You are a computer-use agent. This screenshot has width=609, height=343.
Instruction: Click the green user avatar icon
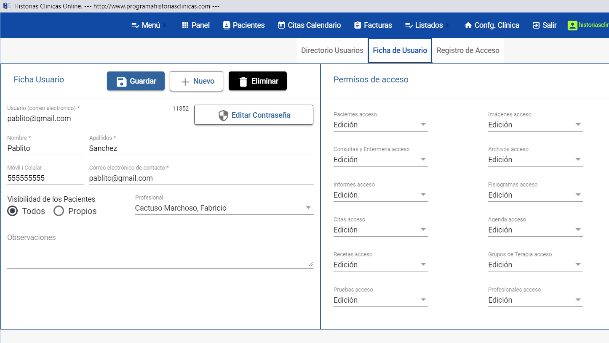click(572, 25)
